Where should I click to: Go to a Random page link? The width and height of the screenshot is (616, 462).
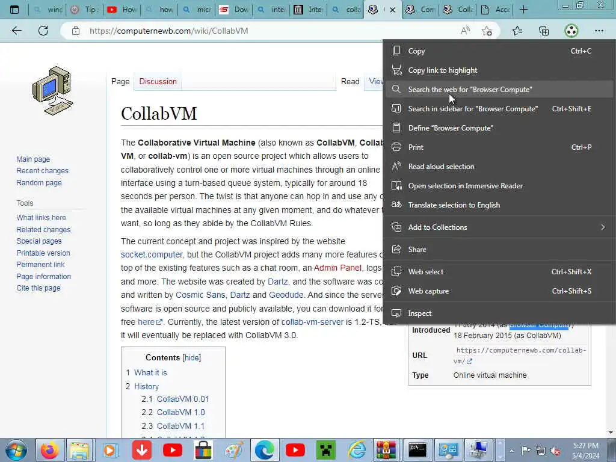pyautogui.click(x=39, y=183)
